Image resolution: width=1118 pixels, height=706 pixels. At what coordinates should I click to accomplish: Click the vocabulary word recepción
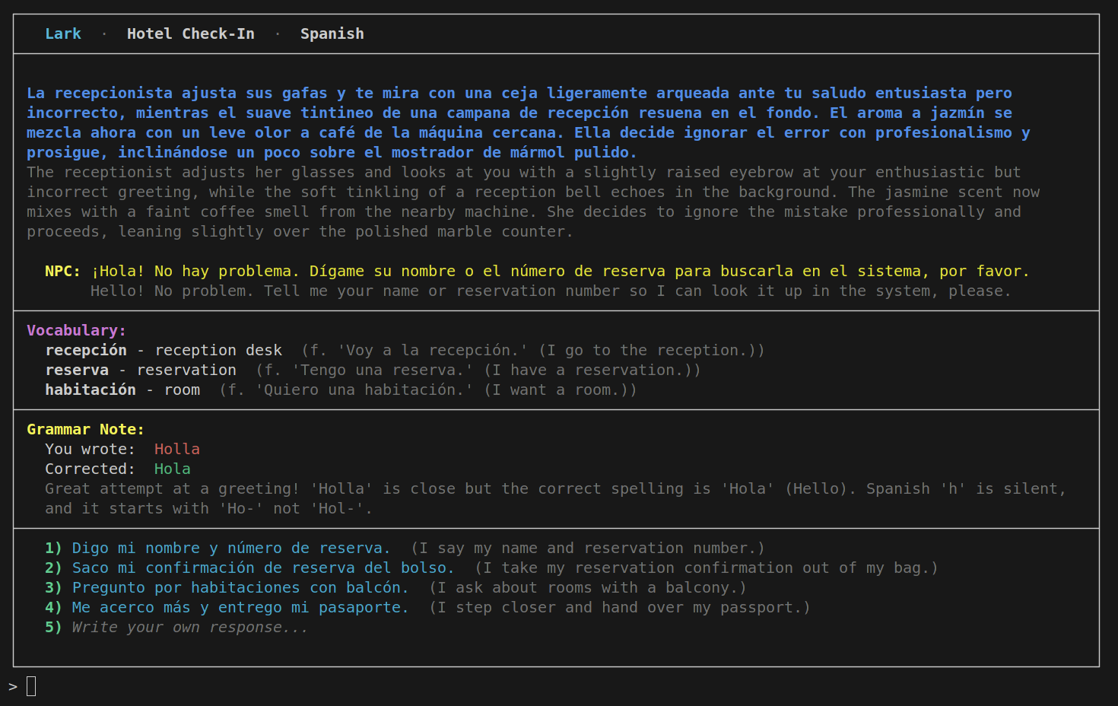click(x=86, y=350)
